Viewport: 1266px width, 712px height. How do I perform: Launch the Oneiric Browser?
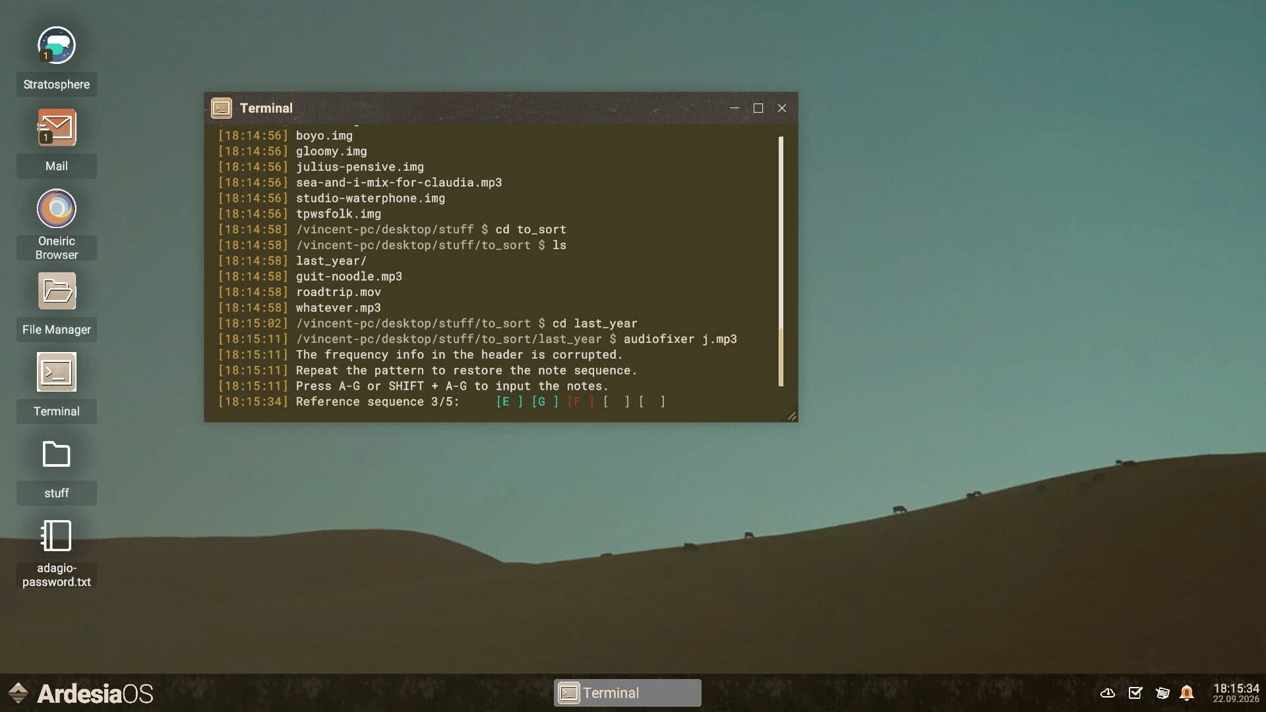point(56,208)
